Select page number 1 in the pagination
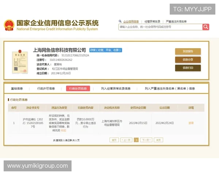The width and height of the screenshot is (219, 175). coord(136,140)
